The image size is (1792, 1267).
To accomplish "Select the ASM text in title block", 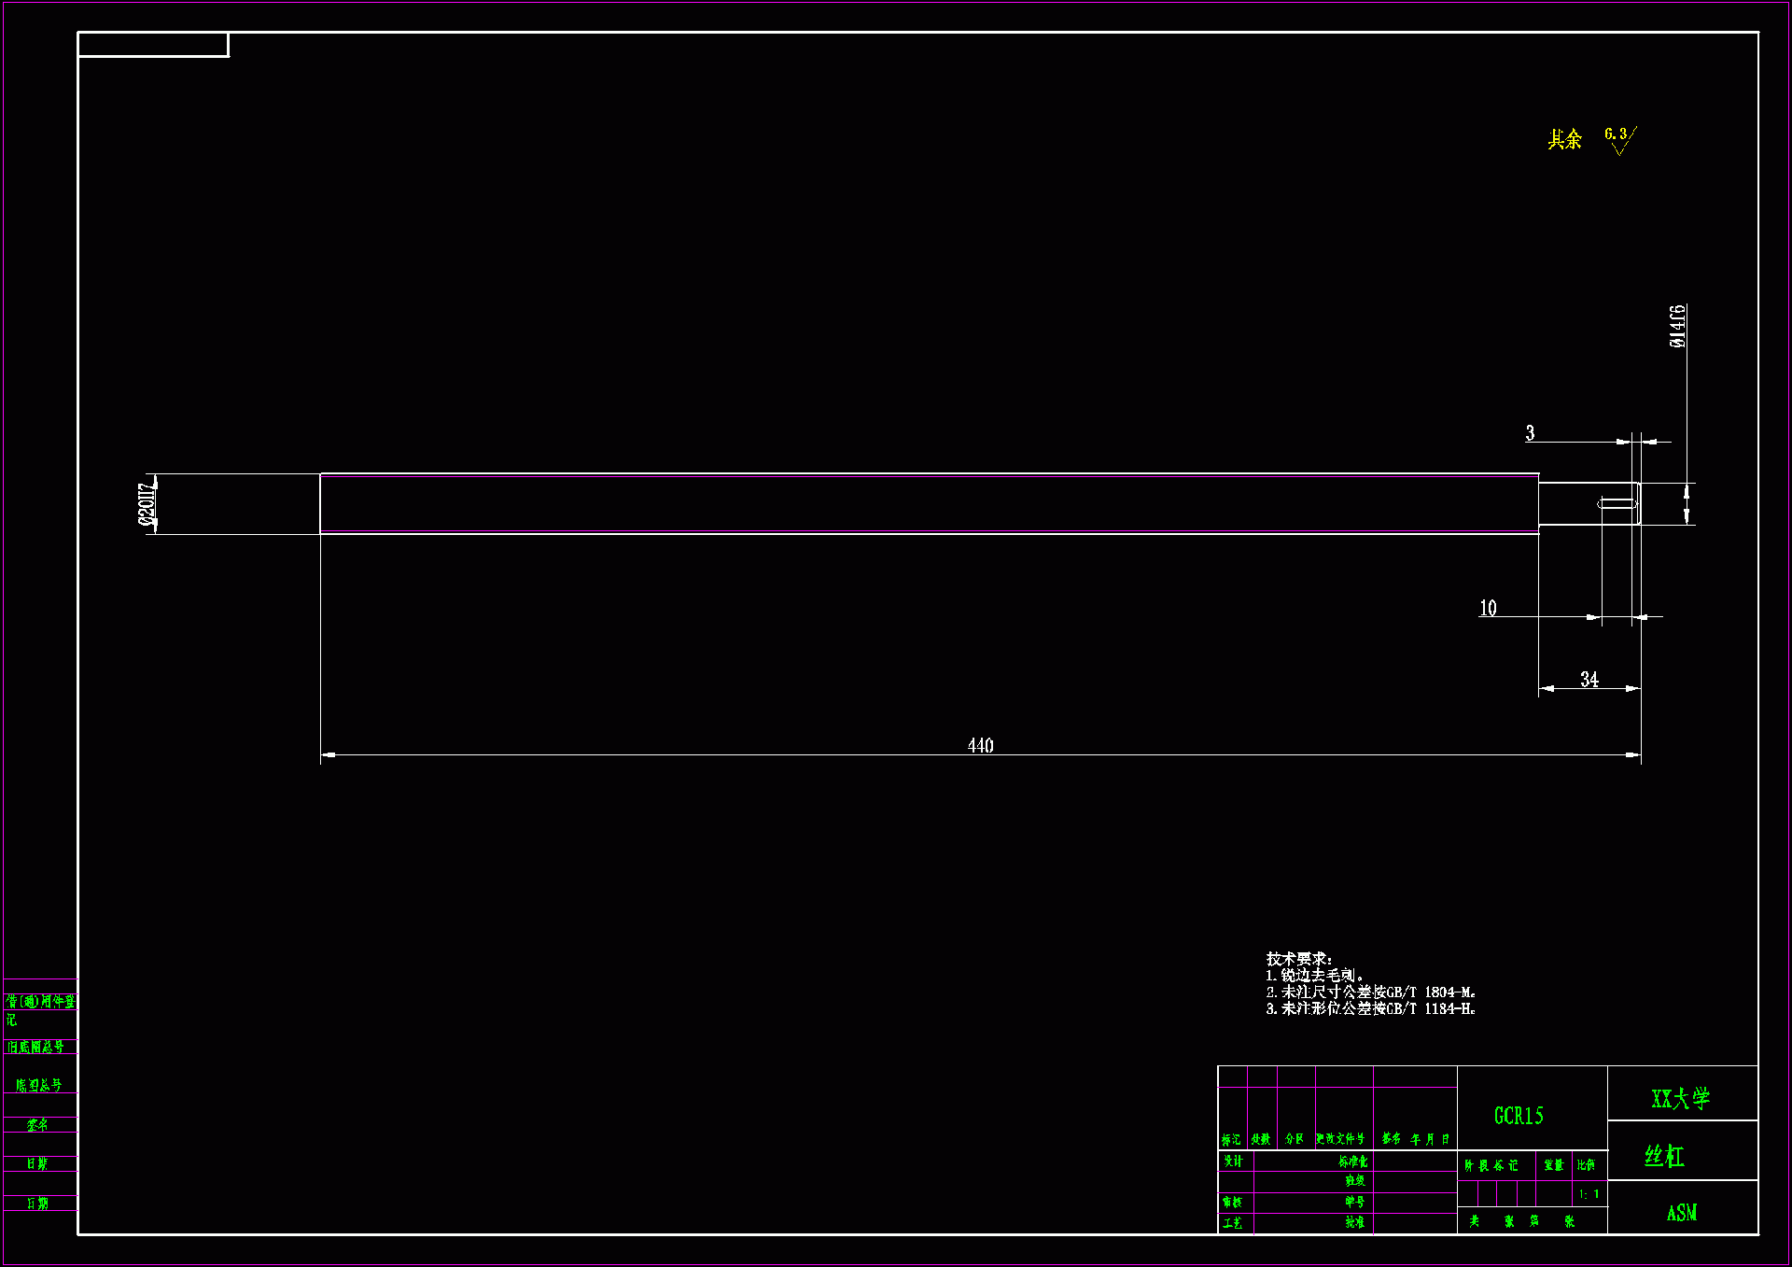I will point(1681,1213).
